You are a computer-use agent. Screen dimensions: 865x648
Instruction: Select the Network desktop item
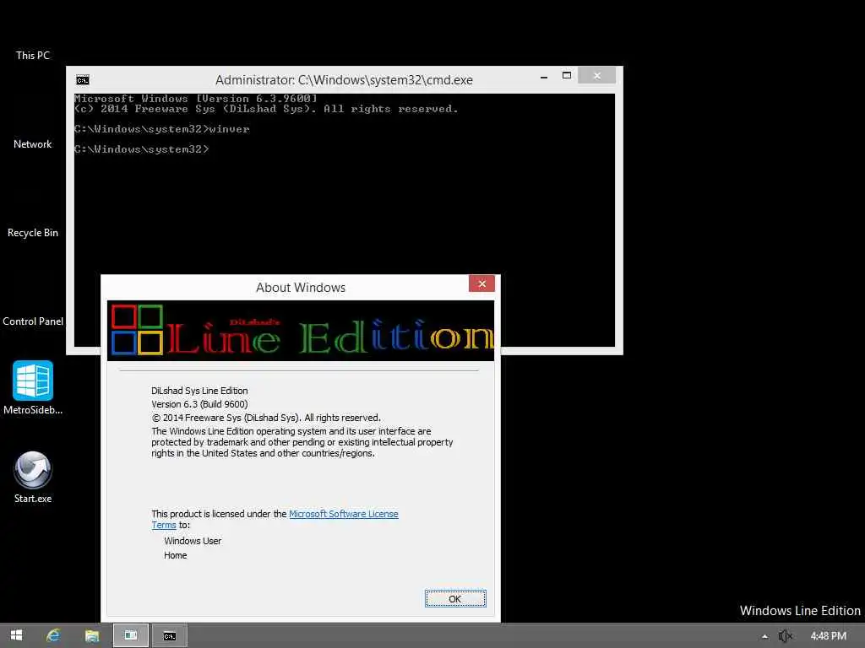(x=33, y=143)
